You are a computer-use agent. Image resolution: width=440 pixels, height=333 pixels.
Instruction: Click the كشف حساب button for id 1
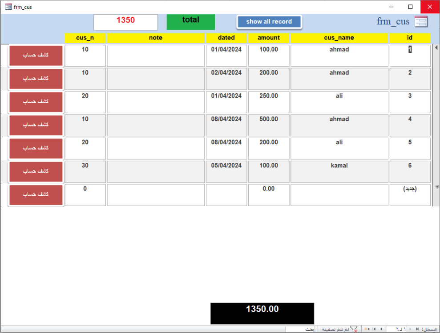(x=36, y=55)
